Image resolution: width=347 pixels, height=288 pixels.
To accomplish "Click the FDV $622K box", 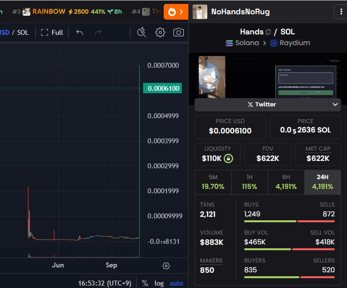I will 268,154.
